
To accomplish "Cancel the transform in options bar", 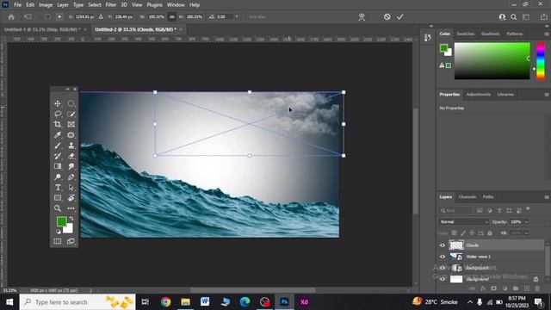I will click(x=387, y=17).
